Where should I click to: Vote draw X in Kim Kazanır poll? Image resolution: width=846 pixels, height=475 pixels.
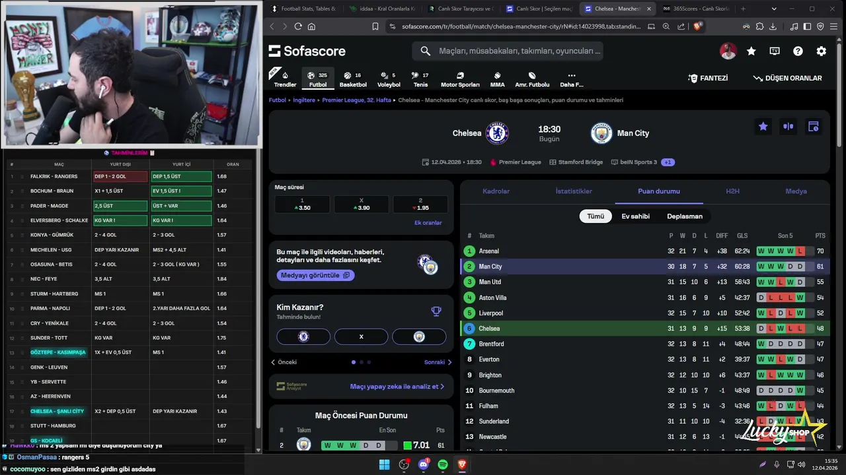pos(361,336)
